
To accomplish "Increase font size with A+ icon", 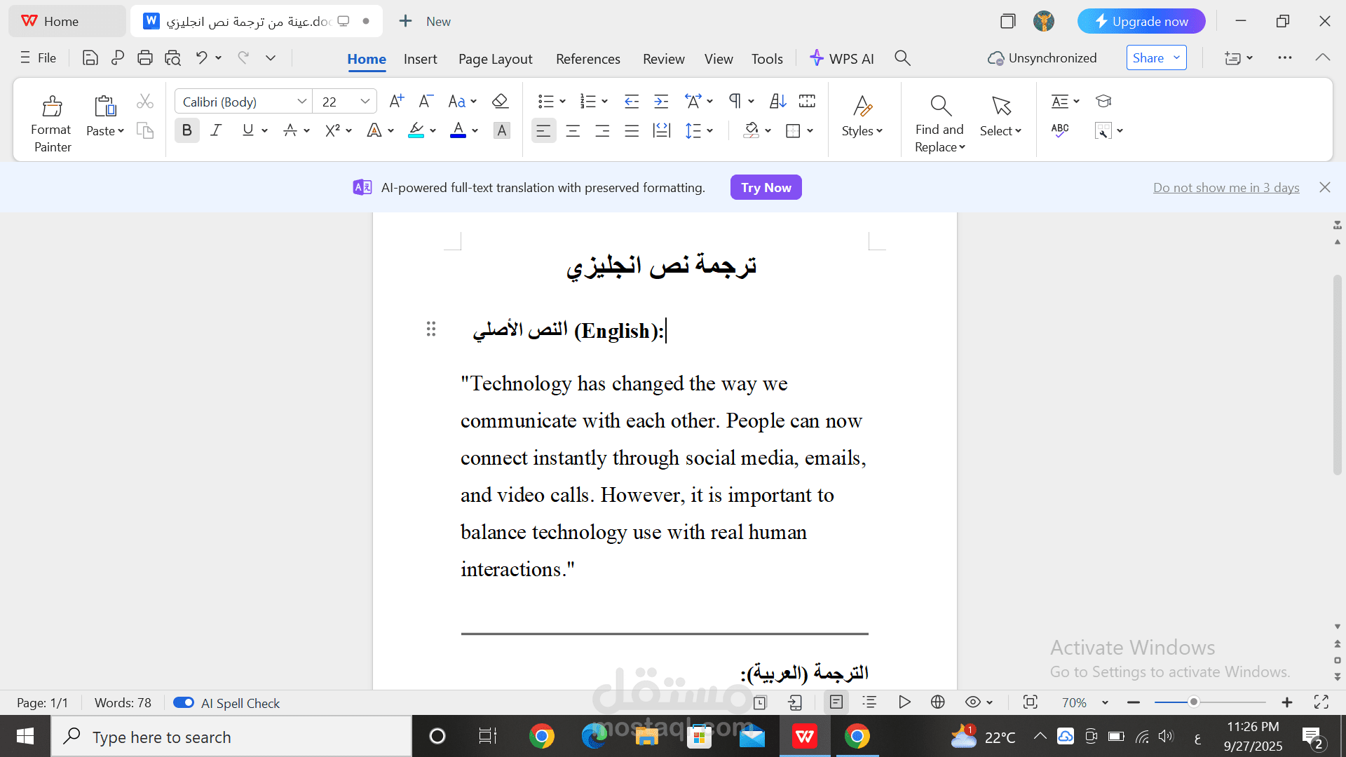I will (396, 102).
